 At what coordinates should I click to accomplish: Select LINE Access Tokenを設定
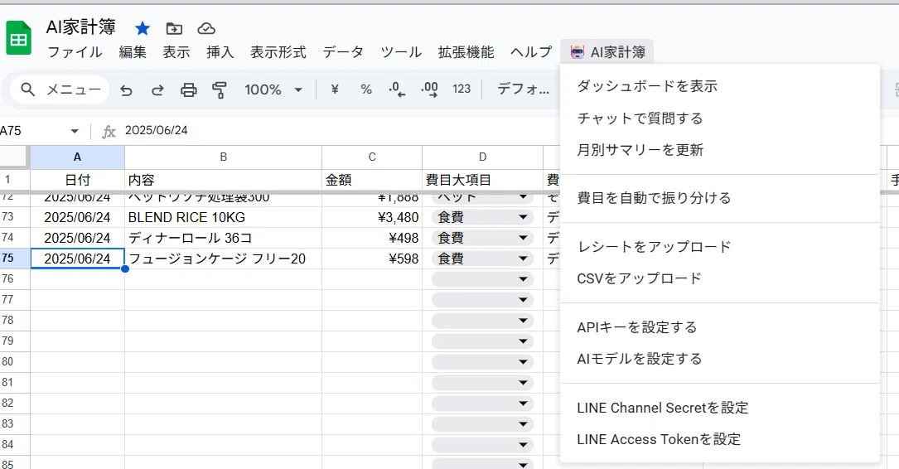(x=719, y=440)
